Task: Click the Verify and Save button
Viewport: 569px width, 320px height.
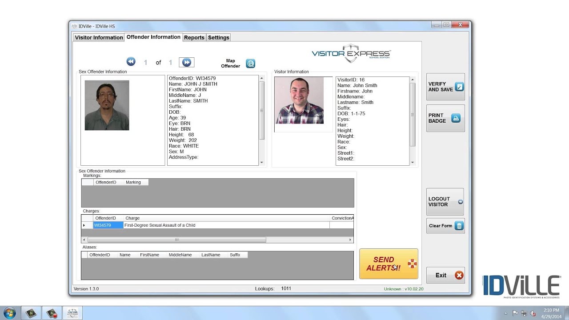Action: click(445, 87)
